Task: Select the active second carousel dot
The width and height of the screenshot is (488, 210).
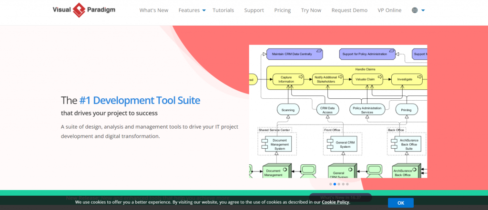Action: [335, 184]
